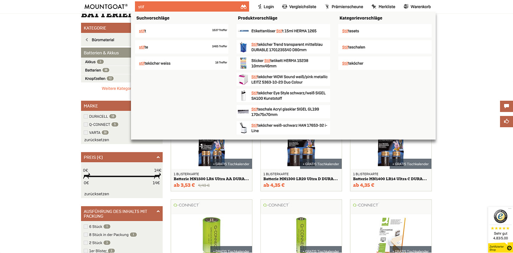Open the blue DURABLE Stifteköcher thumbnail
Image resolution: width=513 pixels, height=253 pixels.
point(243,47)
